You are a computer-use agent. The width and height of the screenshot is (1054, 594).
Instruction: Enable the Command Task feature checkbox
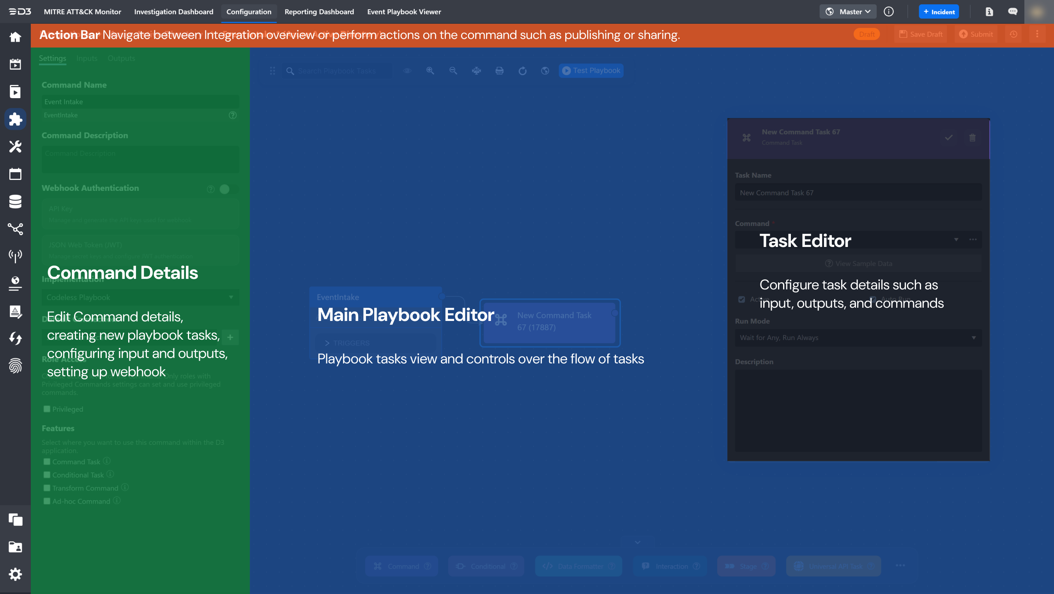click(47, 462)
